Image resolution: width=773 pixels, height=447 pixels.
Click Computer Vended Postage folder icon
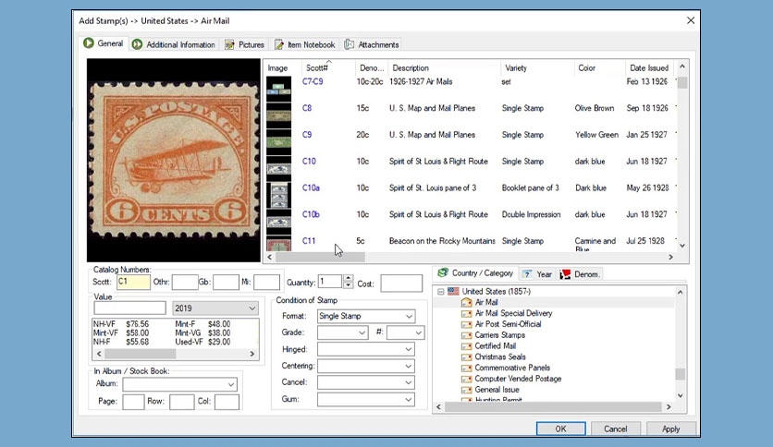(x=466, y=379)
